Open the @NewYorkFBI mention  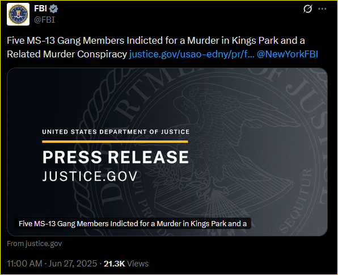tap(288, 54)
